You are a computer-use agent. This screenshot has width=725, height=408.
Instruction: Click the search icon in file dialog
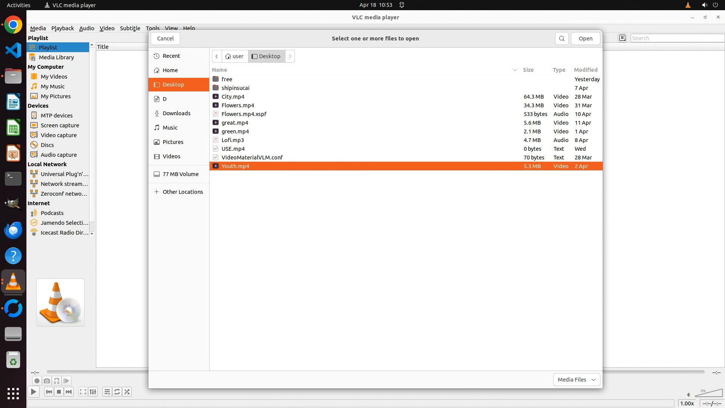click(x=561, y=39)
